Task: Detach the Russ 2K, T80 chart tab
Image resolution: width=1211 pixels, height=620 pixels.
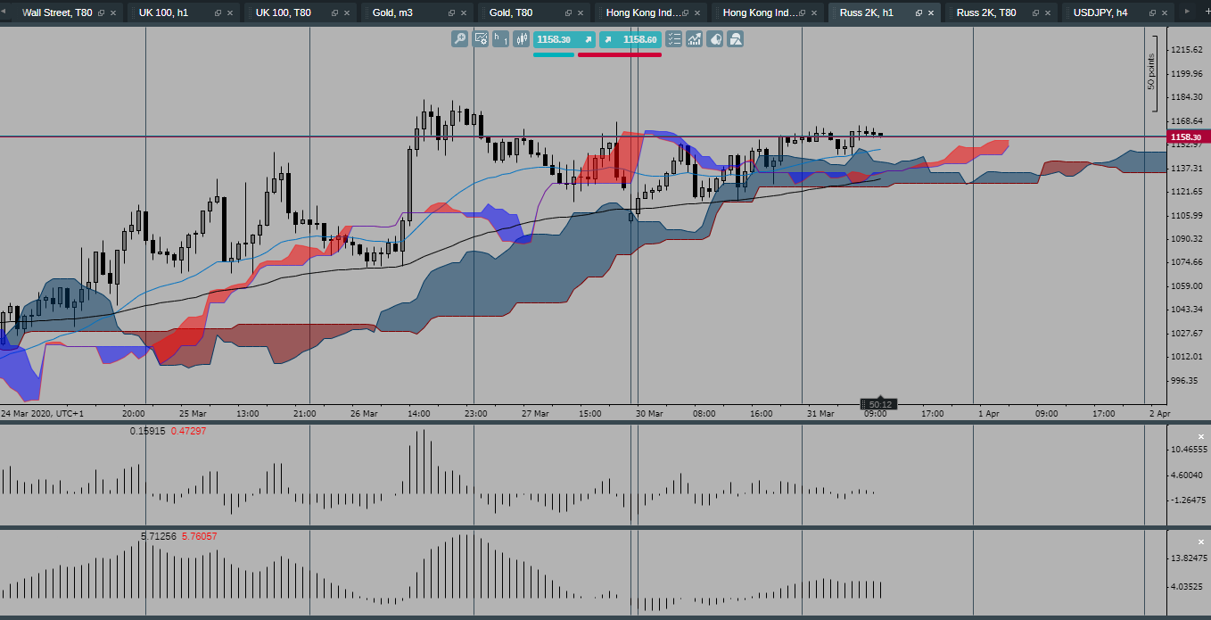Action: [1035, 13]
